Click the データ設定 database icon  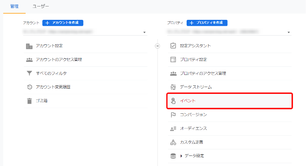pyautogui.click(x=173, y=156)
